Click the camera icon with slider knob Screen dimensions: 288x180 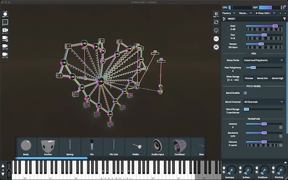pyautogui.click(x=5, y=38)
